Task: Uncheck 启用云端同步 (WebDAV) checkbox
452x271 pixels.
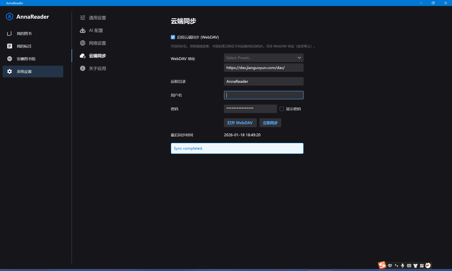Action: [x=173, y=37]
